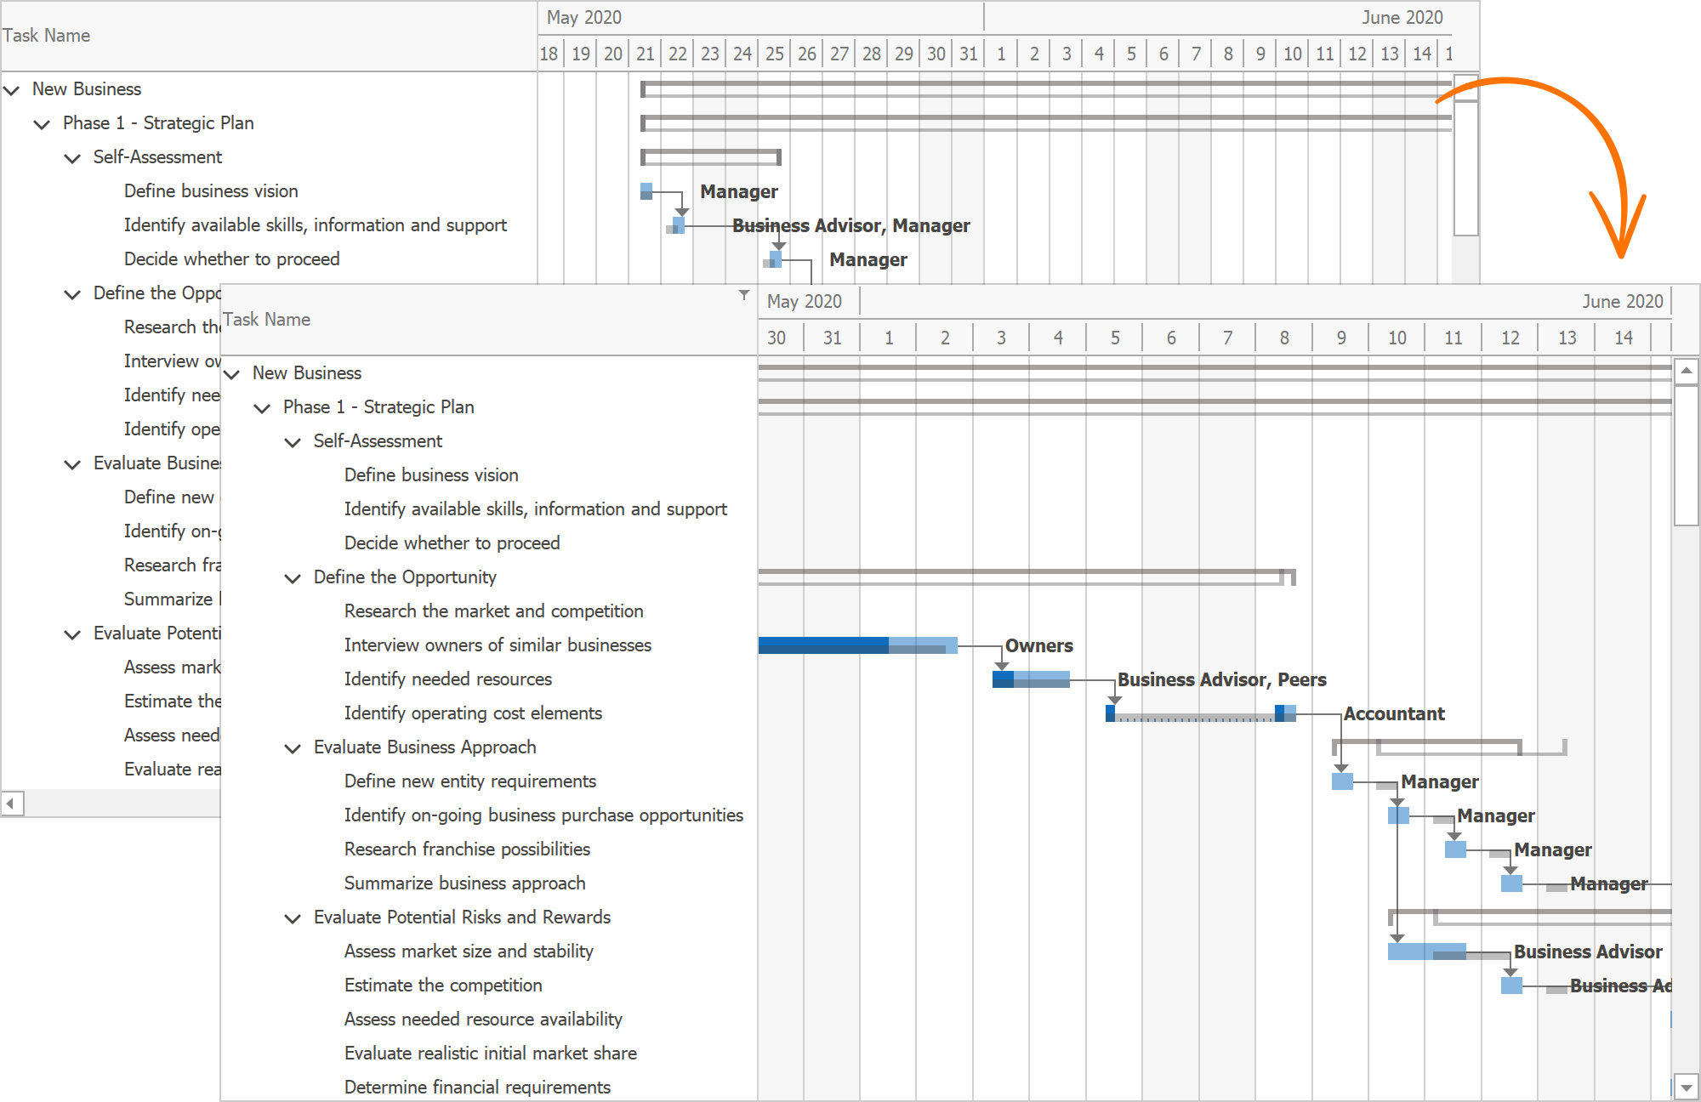The height and width of the screenshot is (1102, 1701).
Task: Collapse Self-Assessment in the back tree
Action: tap(73, 158)
